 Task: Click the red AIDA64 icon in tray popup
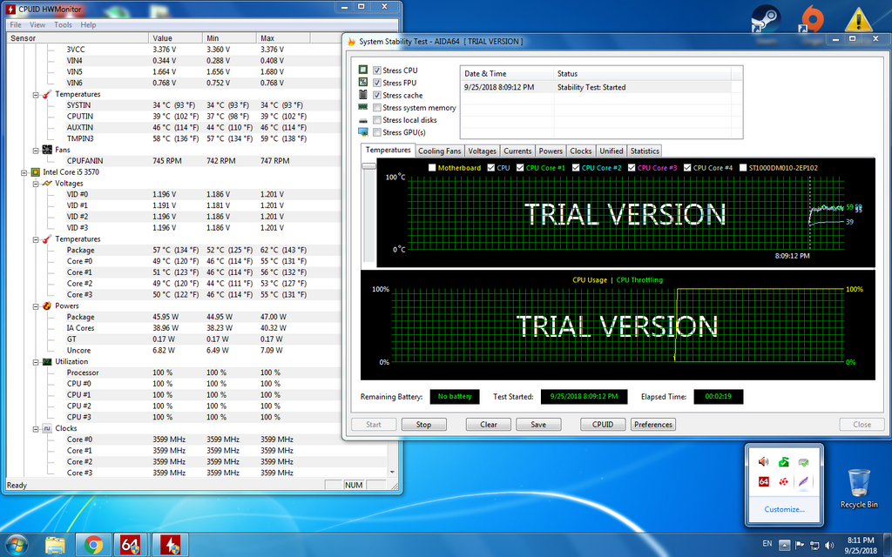coord(763,481)
